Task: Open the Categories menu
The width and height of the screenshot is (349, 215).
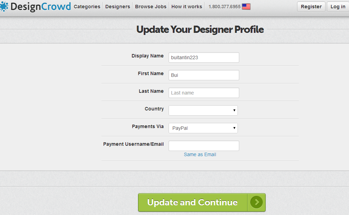Action: pos(87,7)
